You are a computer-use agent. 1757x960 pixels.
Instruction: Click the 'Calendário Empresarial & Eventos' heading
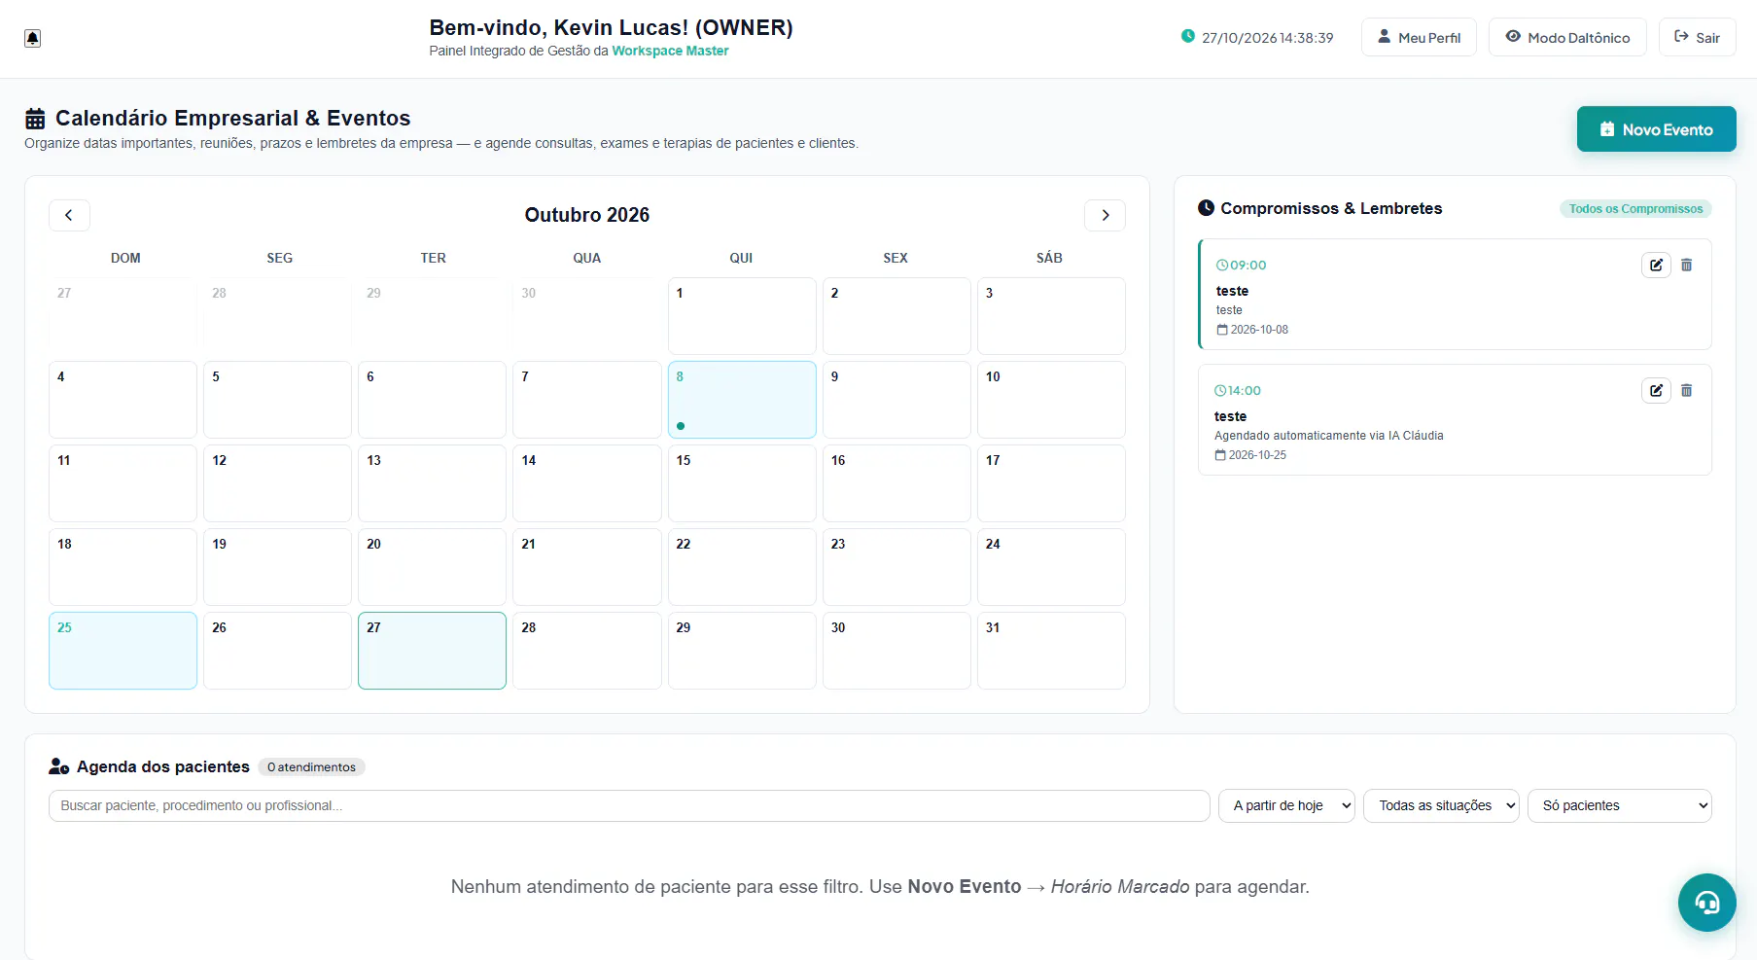tap(233, 118)
